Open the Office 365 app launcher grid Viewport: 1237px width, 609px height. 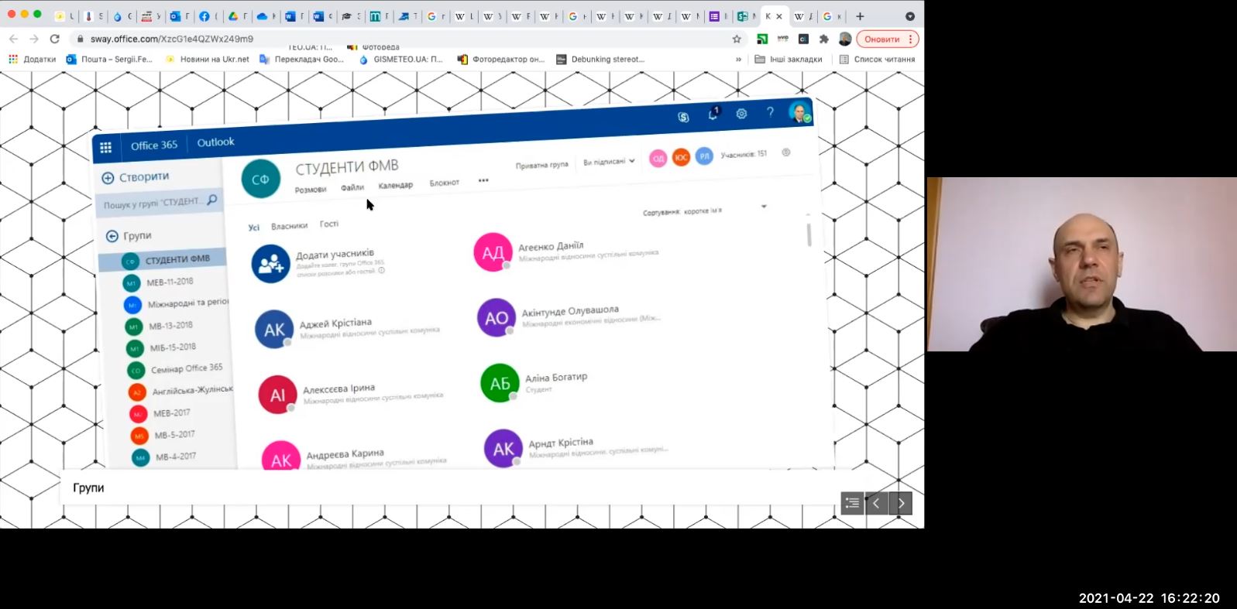point(105,148)
